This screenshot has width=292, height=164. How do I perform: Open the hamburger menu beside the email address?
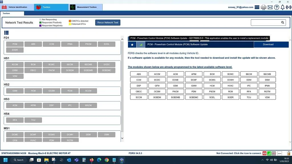pyautogui.click(x=257, y=7)
